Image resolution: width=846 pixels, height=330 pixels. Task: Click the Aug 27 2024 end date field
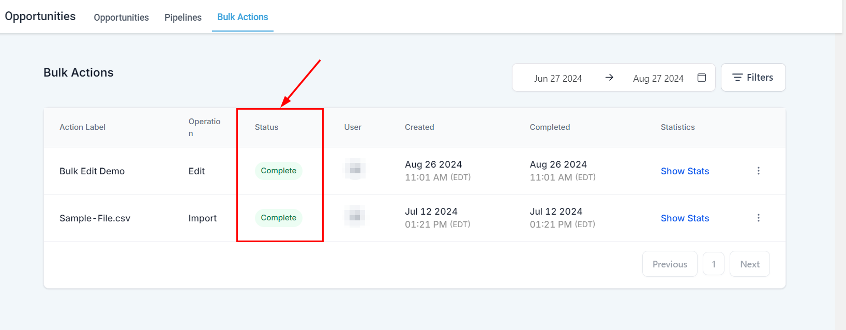[x=658, y=79]
